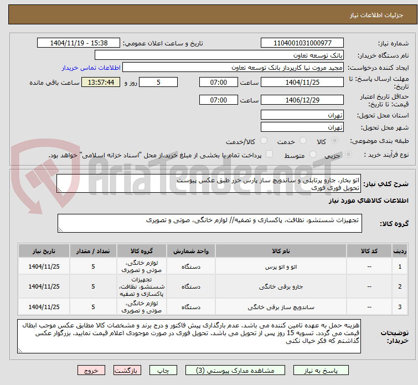418x385 pixels.
Task: Click the کد کالا column header
Action: [369, 251]
